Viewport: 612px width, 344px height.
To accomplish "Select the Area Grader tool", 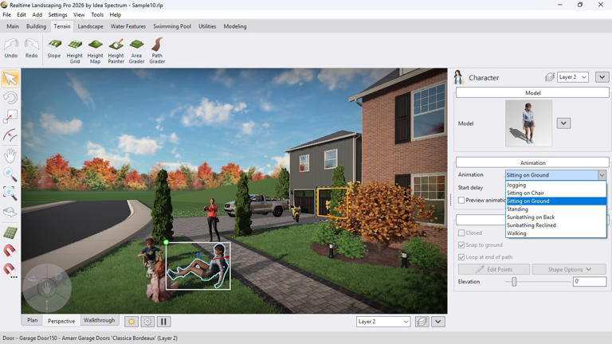I will tap(136, 51).
